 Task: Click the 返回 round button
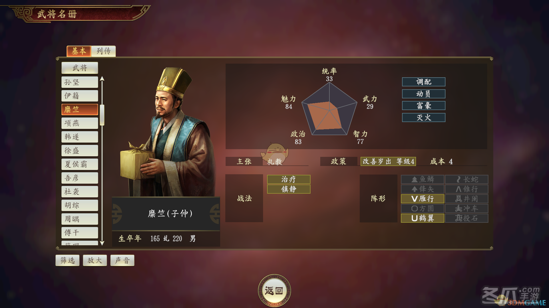tap(274, 291)
